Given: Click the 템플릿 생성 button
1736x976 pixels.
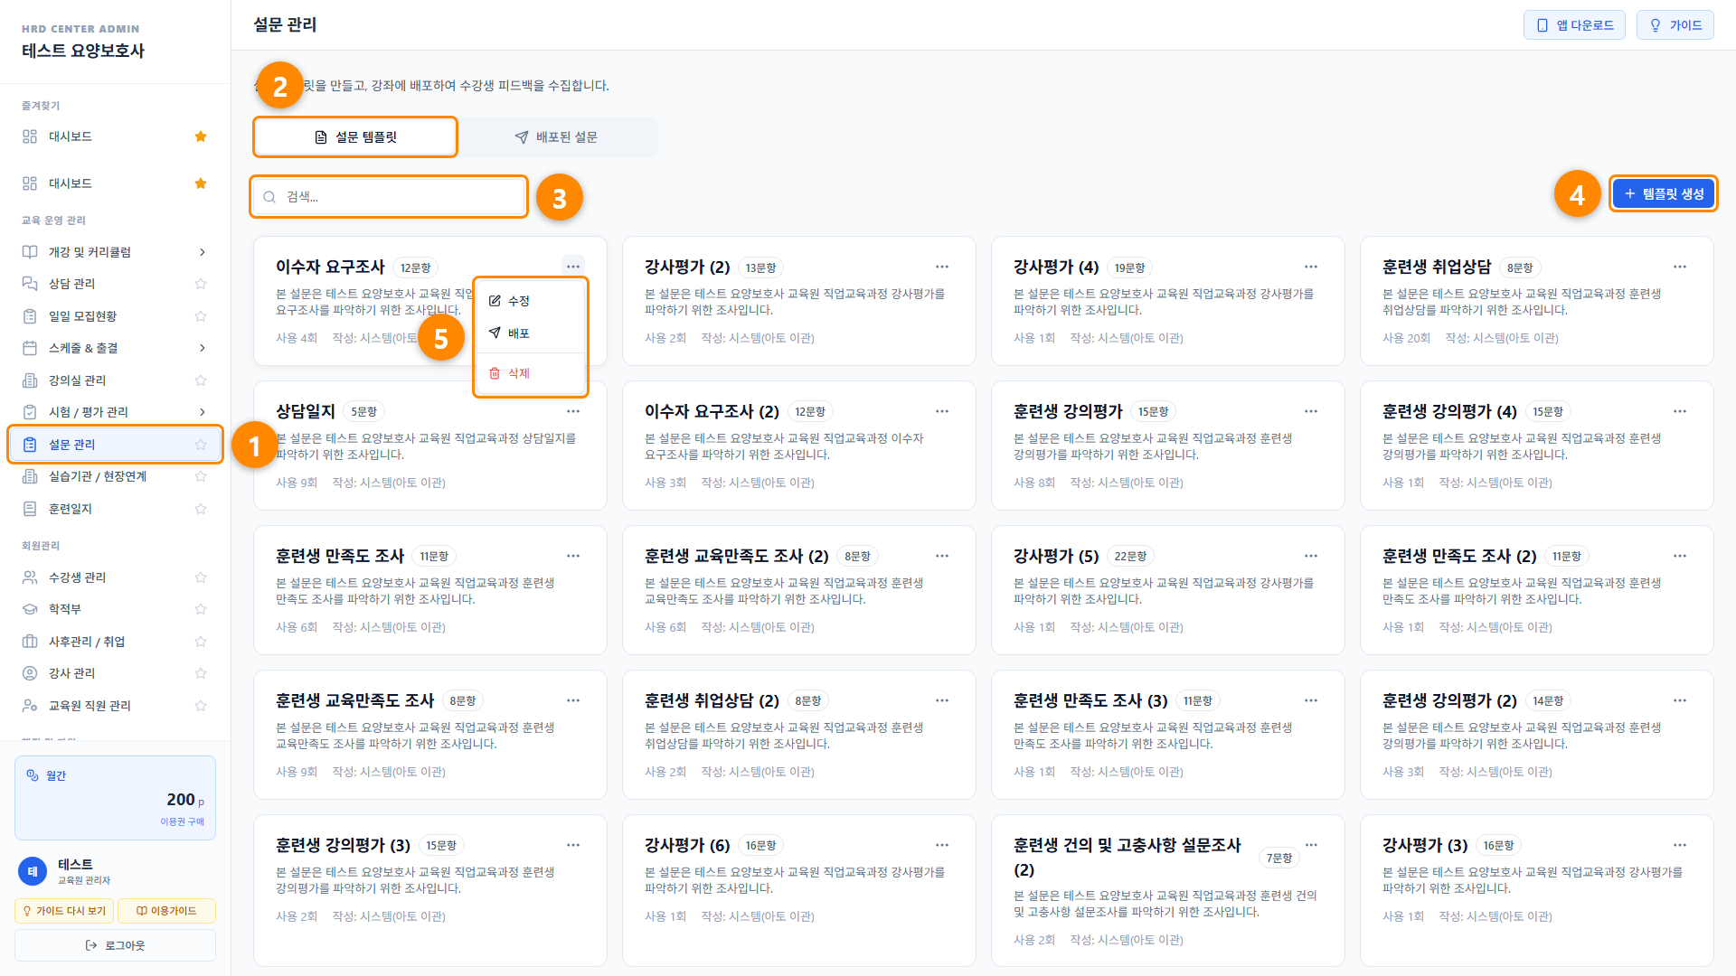Looking at the screenshot, I should (x=1664, y=193).
